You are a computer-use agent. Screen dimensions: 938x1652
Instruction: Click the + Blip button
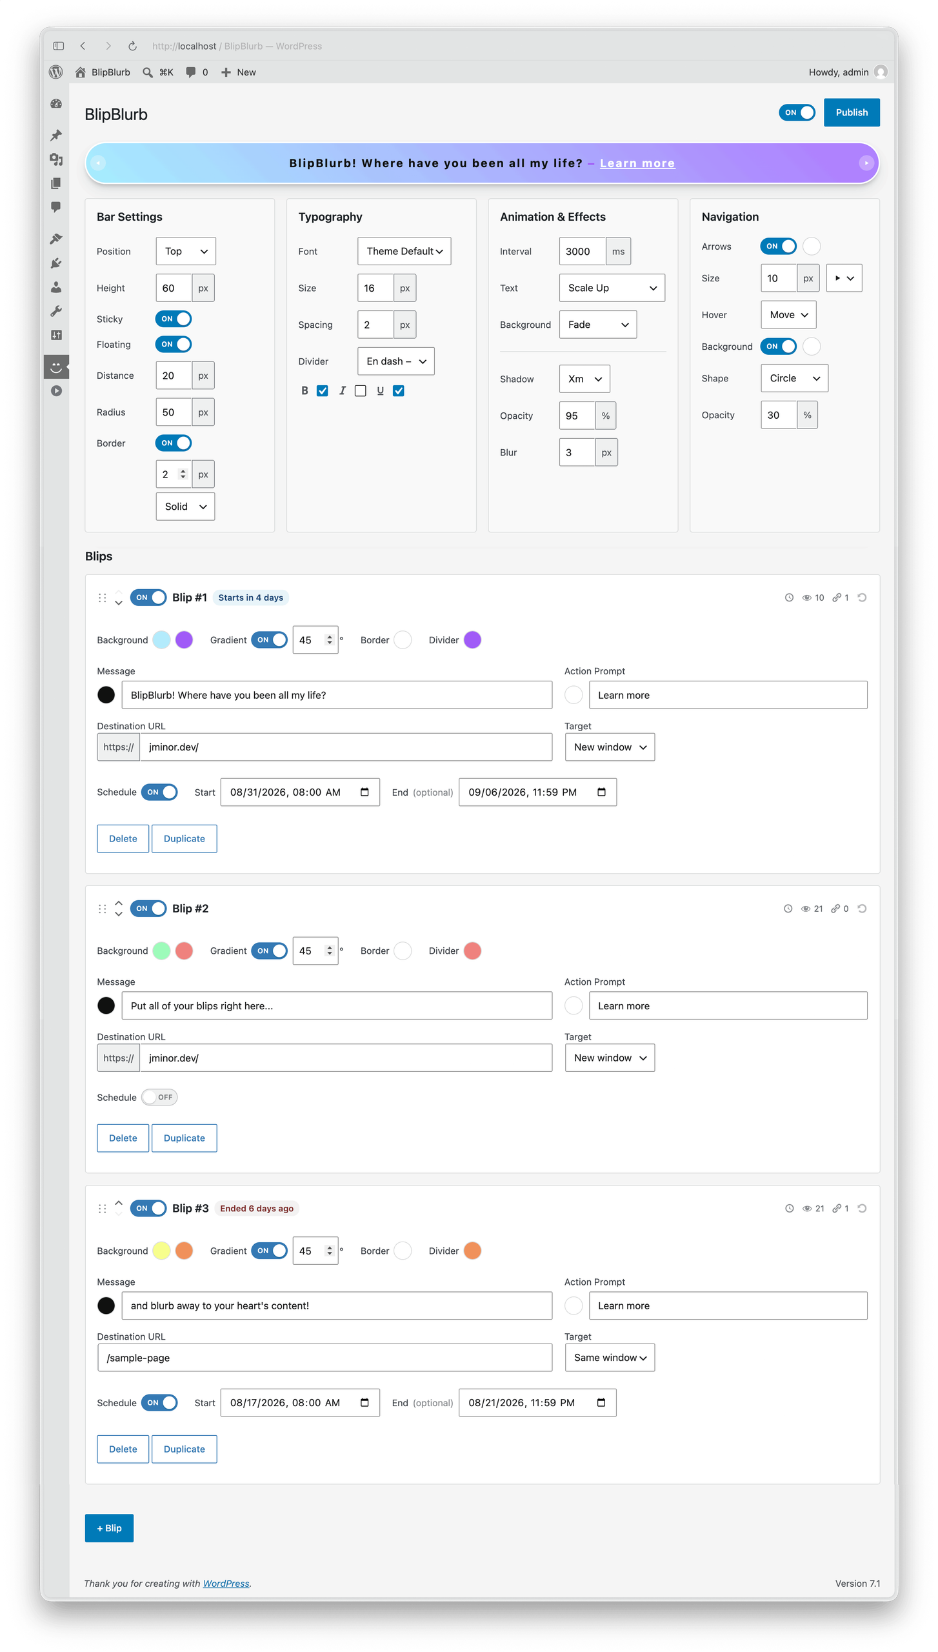(x=109, y=1528)
